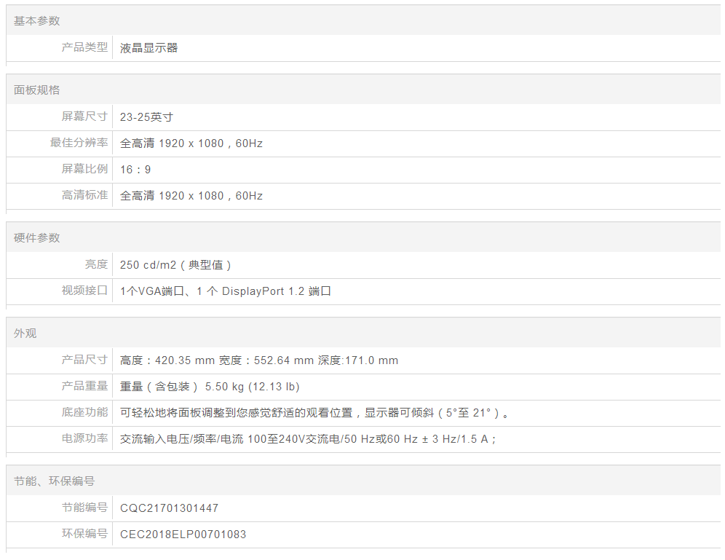The height and width of the screenshot is (560, 725).
Task: Click the 节能、环保编号 section header
Action: pyautogui.click(x=54, y=481)
